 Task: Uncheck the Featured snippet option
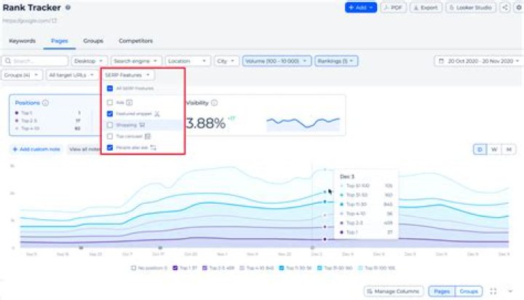(110, 114)
